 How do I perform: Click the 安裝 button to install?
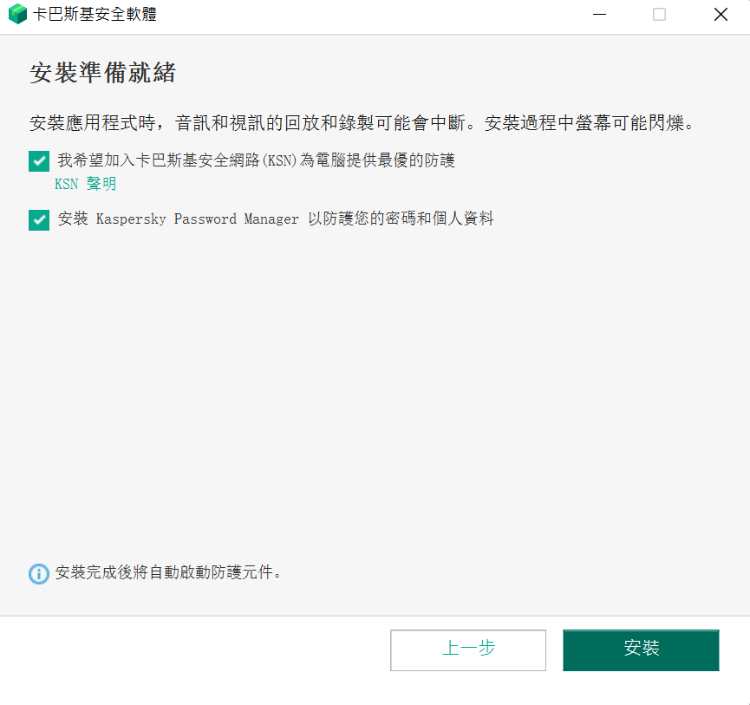[641, 650]
